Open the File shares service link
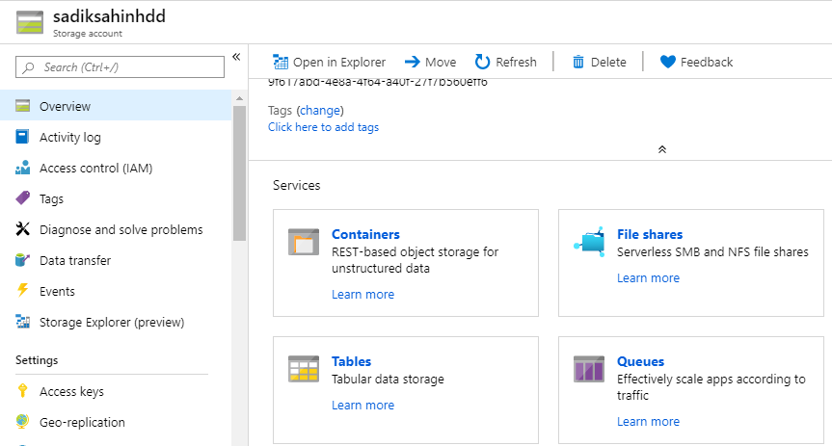This screenshot has width=832, height=446. coord(650,234)
